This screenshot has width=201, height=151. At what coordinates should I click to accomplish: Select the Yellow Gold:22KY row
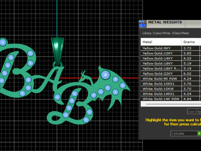171,73
